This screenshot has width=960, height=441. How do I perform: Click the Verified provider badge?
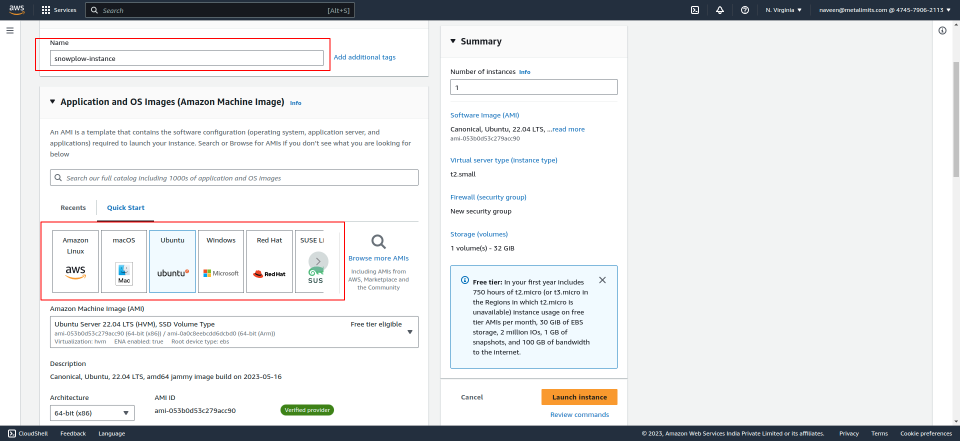tap(307, 410)
